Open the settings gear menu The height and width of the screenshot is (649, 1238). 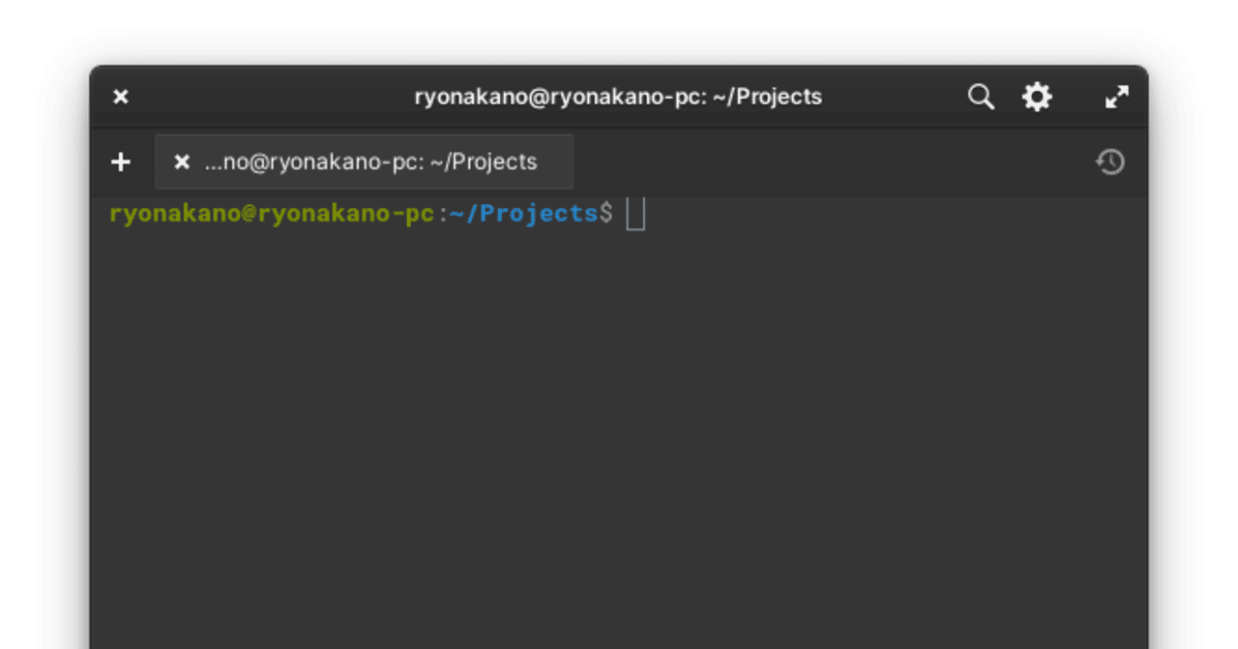pos(1037,97)
